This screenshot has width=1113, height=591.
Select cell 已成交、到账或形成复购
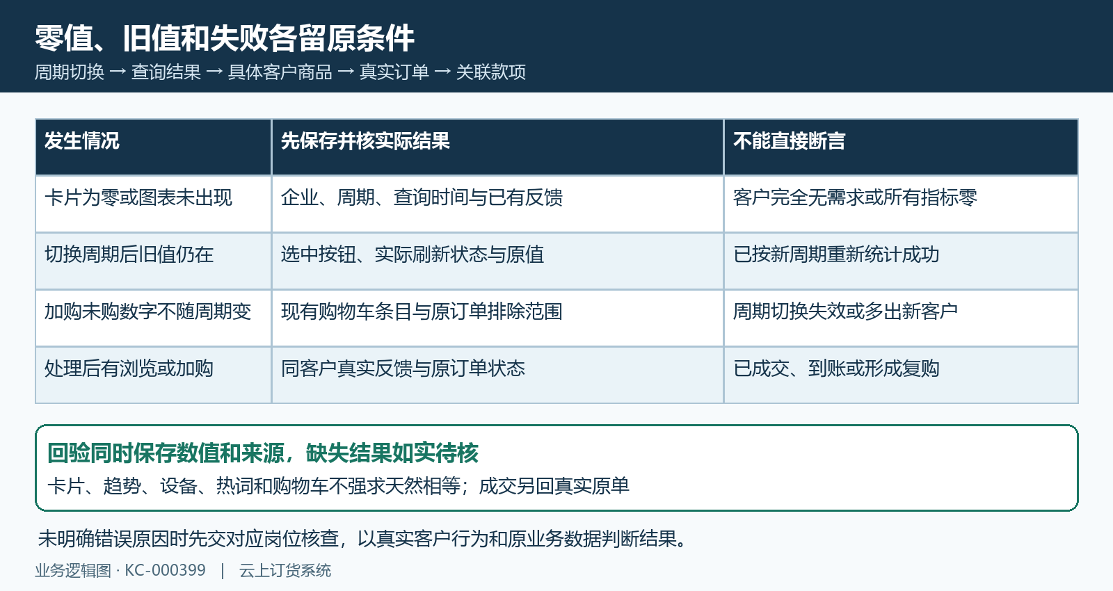point(901,375)
